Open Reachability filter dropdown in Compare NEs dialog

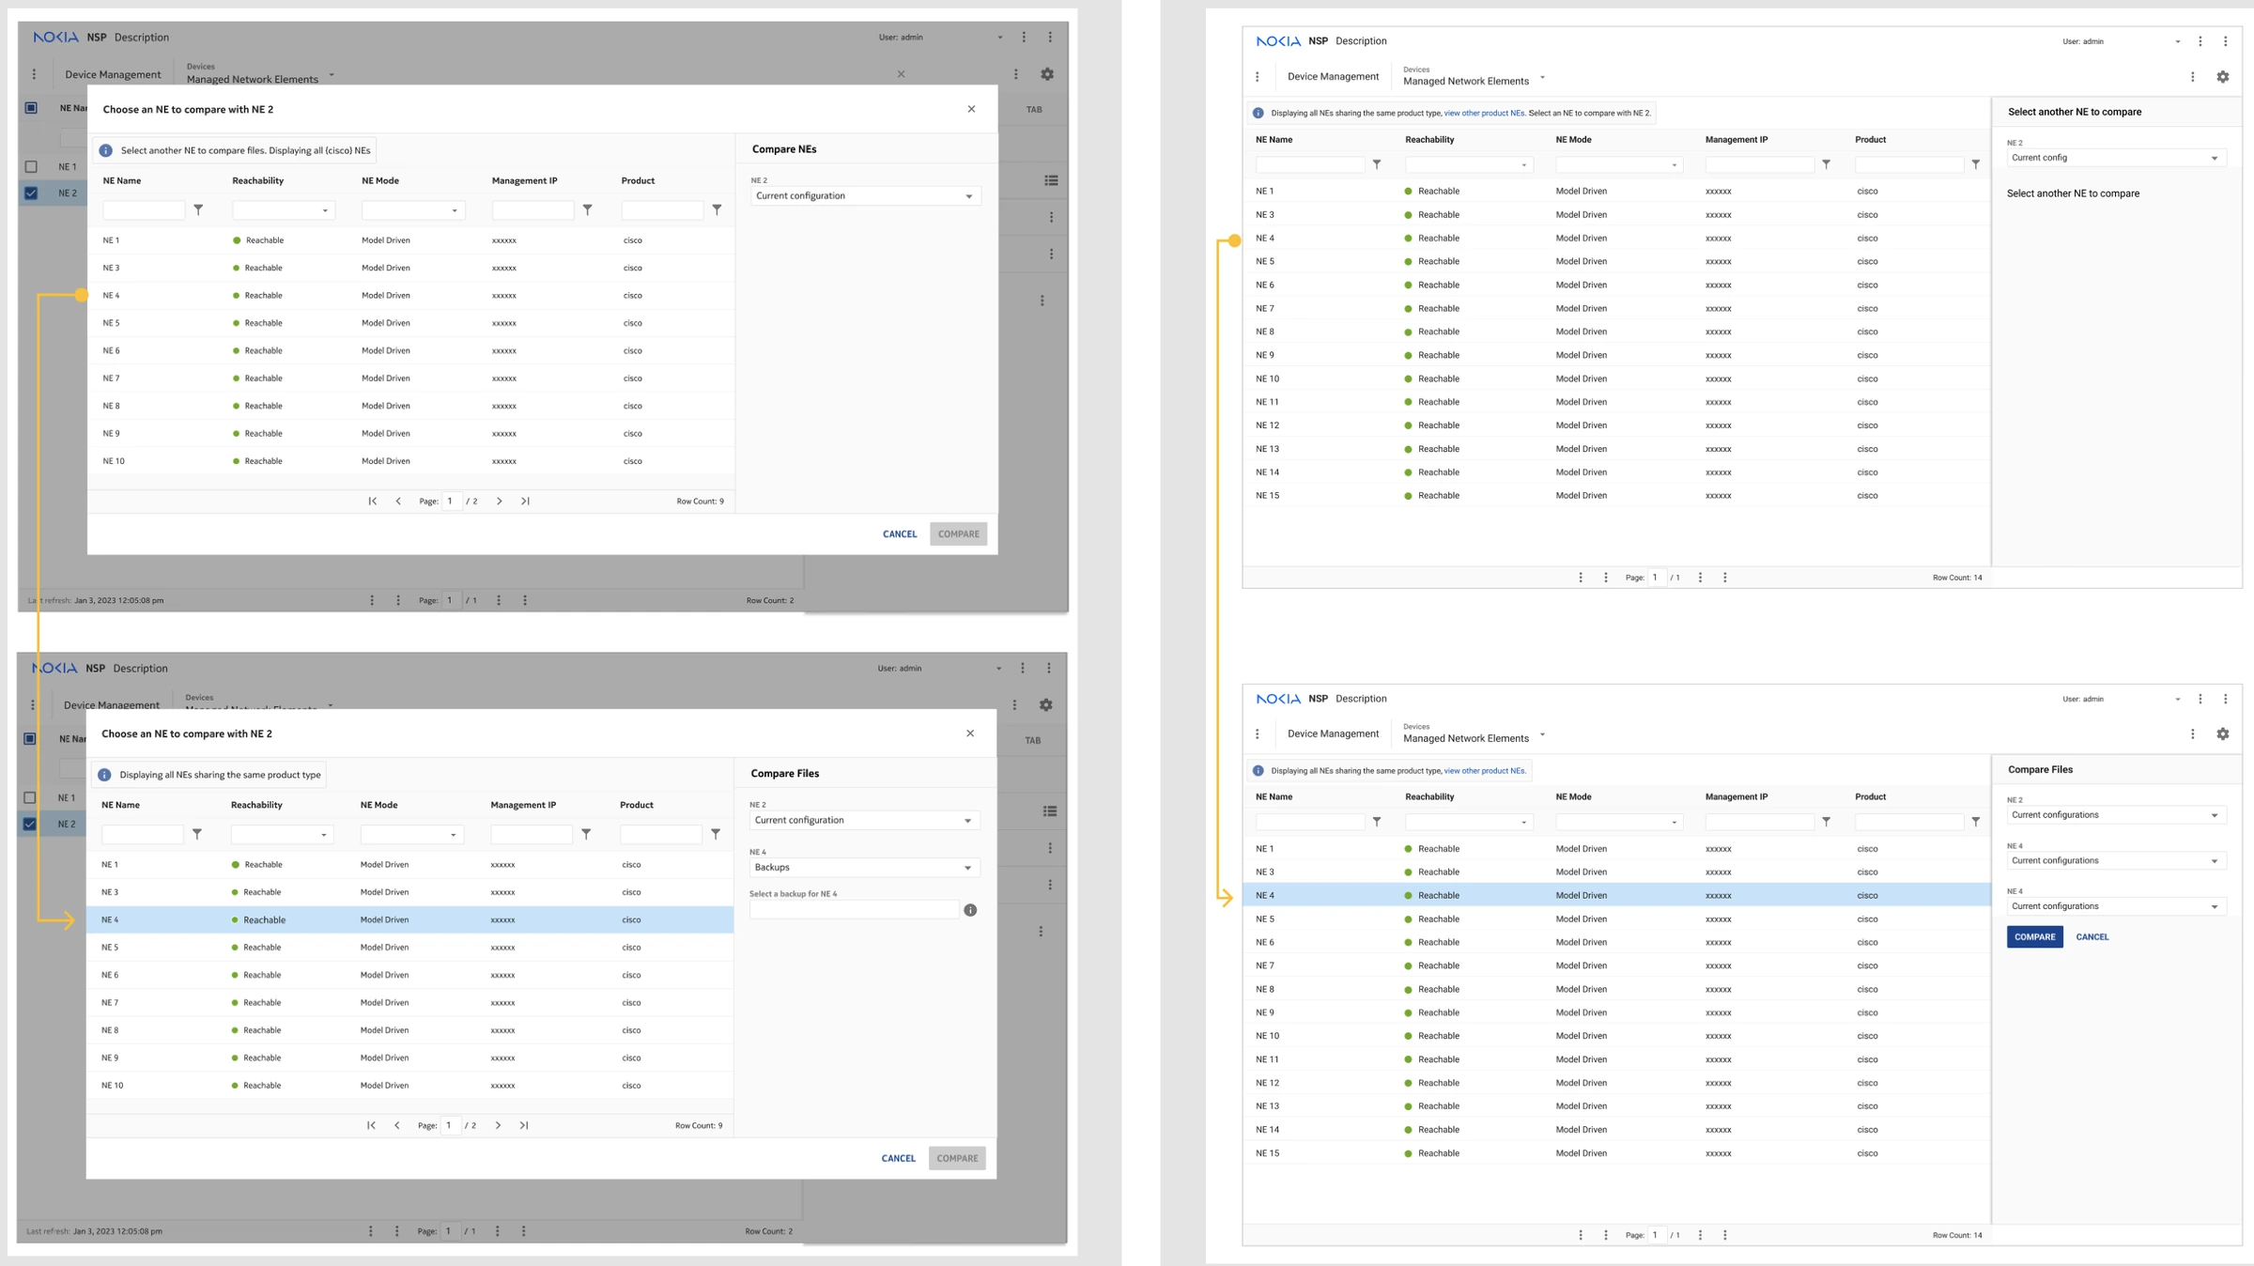(284, 210)
